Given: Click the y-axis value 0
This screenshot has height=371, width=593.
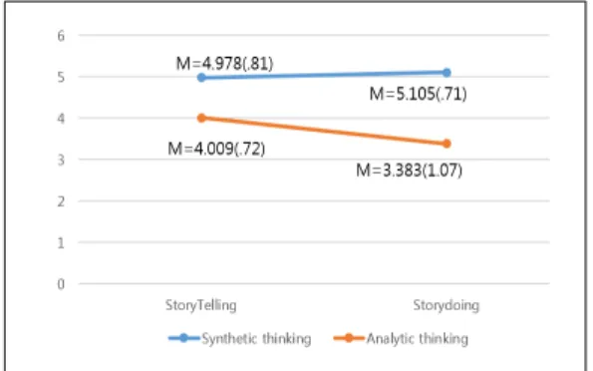Looking at the screenshot, I should [61, 284].
